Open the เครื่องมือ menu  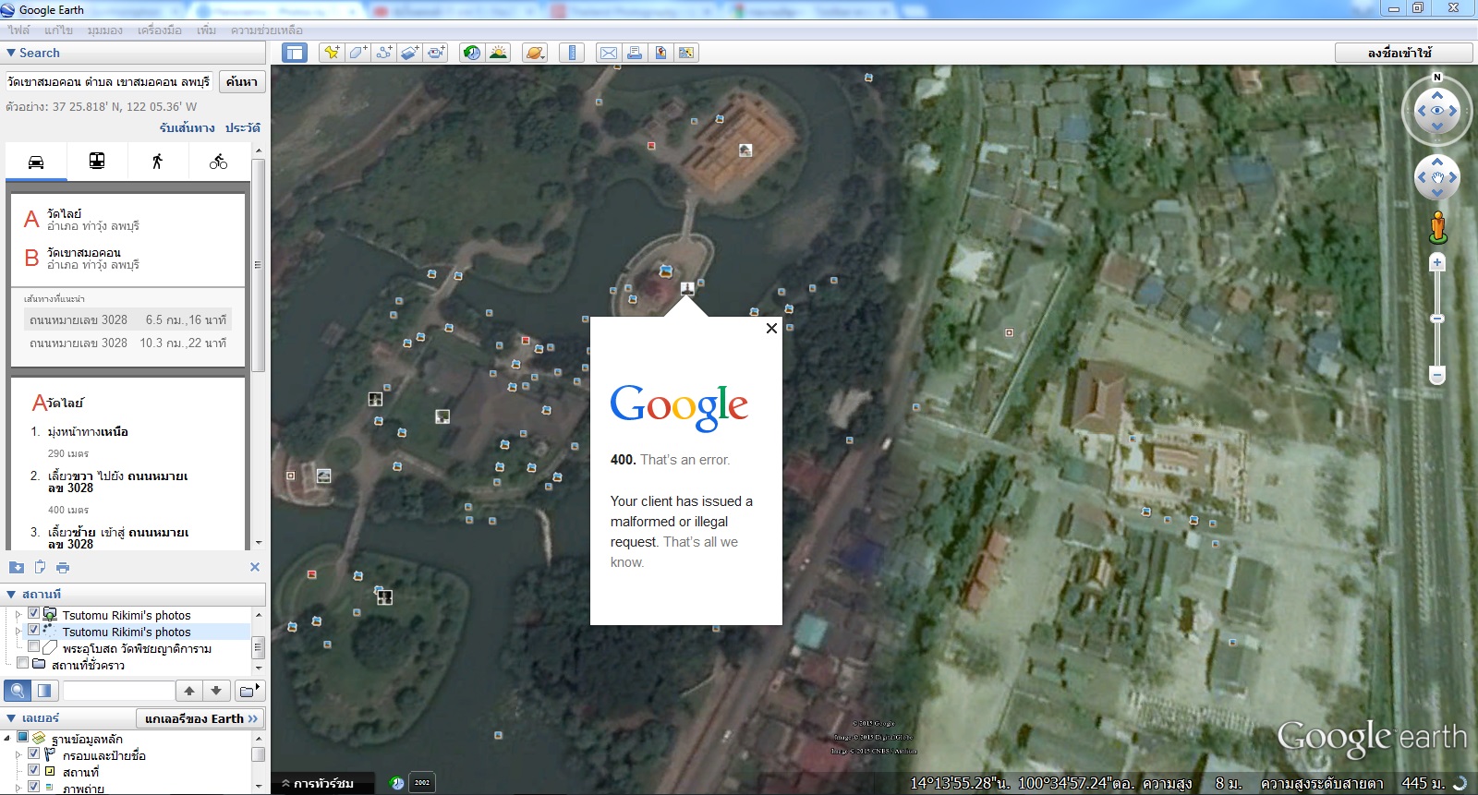[x=159, y=30]
